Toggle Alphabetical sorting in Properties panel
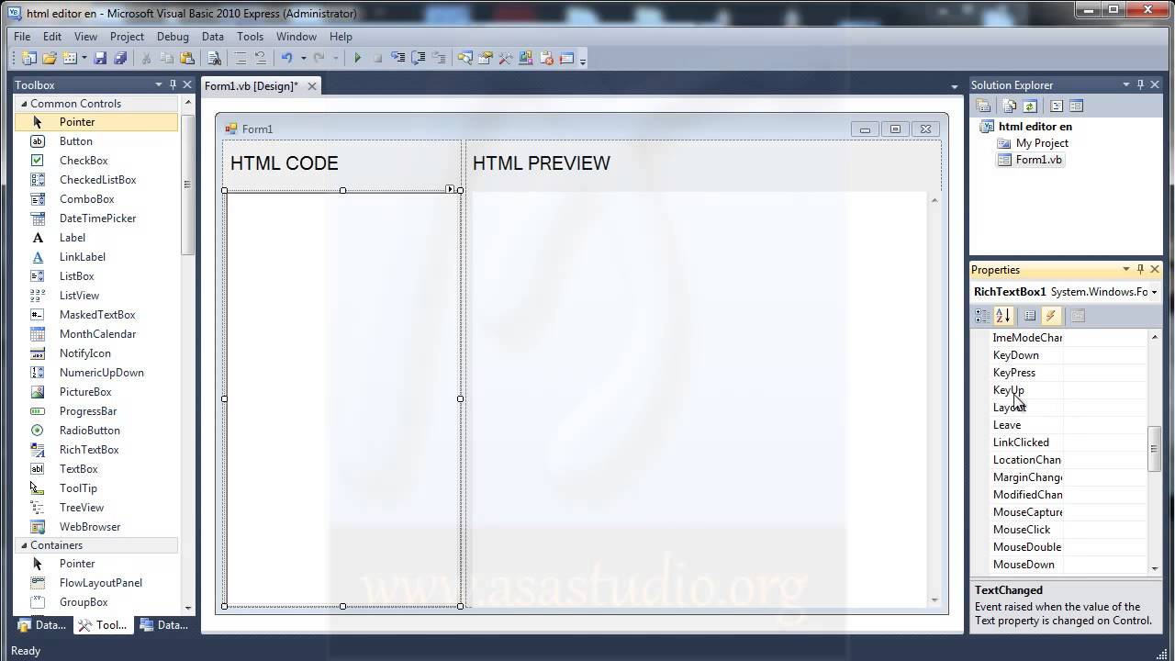Screen dimensions: 1175x661 coord(1002,316)
